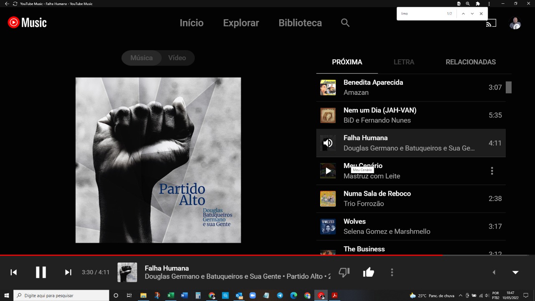Click the thumbs up like icon

click(368, 273)
